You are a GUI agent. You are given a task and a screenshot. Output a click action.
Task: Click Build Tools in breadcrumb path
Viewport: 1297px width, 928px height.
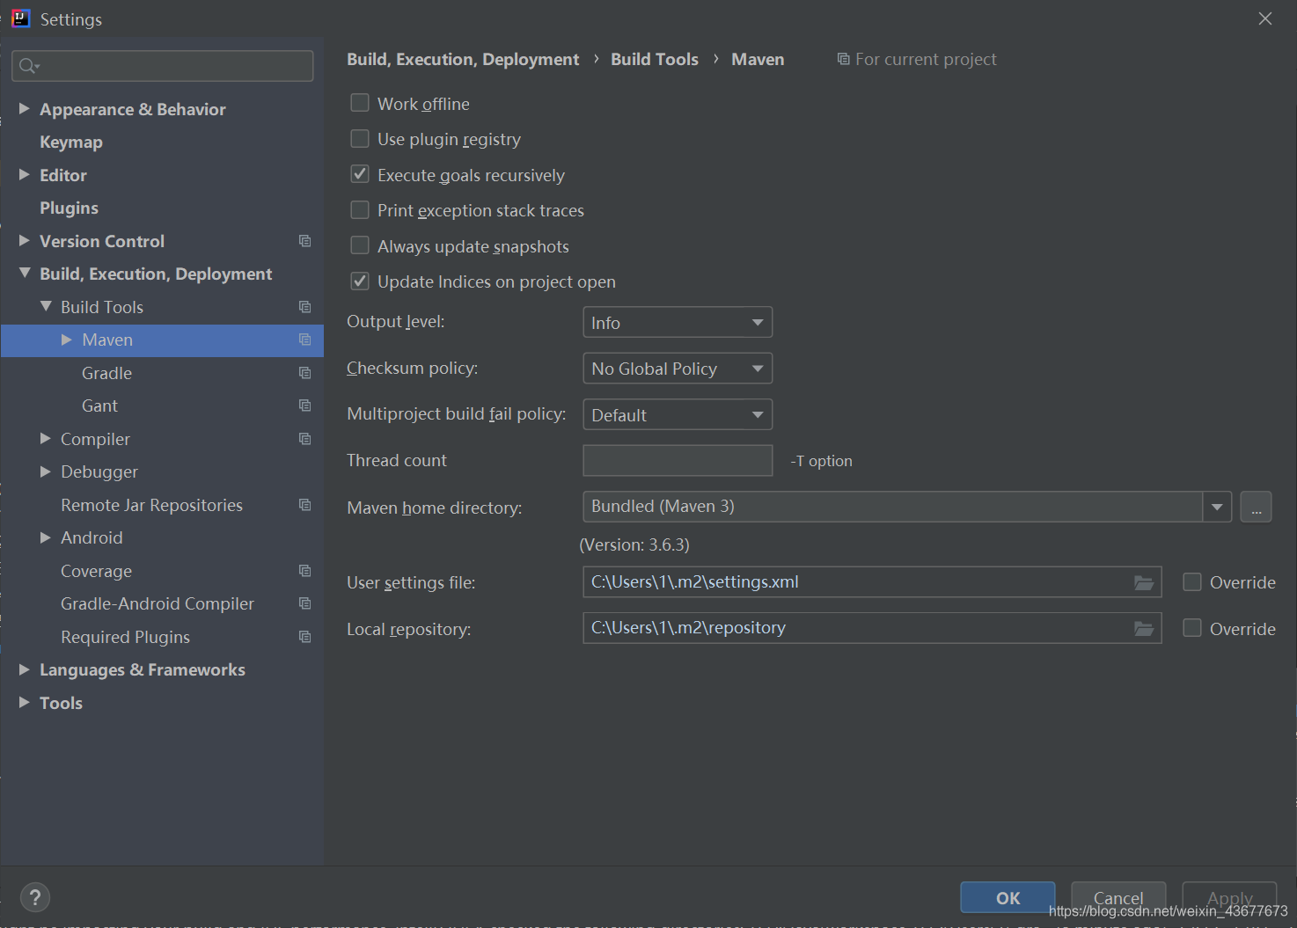(655, 59)
